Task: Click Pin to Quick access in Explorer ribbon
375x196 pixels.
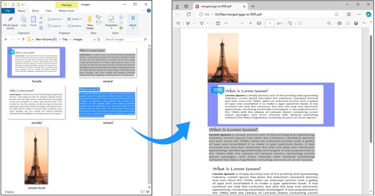Action: click(x=10, y=23)
